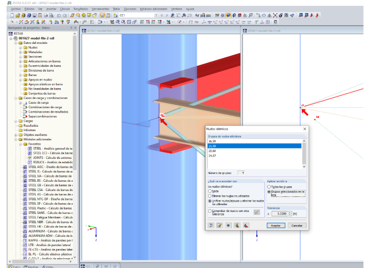Image resolution: width=370 pixels, height=268 pixels.
Task: Expand the Cargas tree node
Action: coord(16,121)
